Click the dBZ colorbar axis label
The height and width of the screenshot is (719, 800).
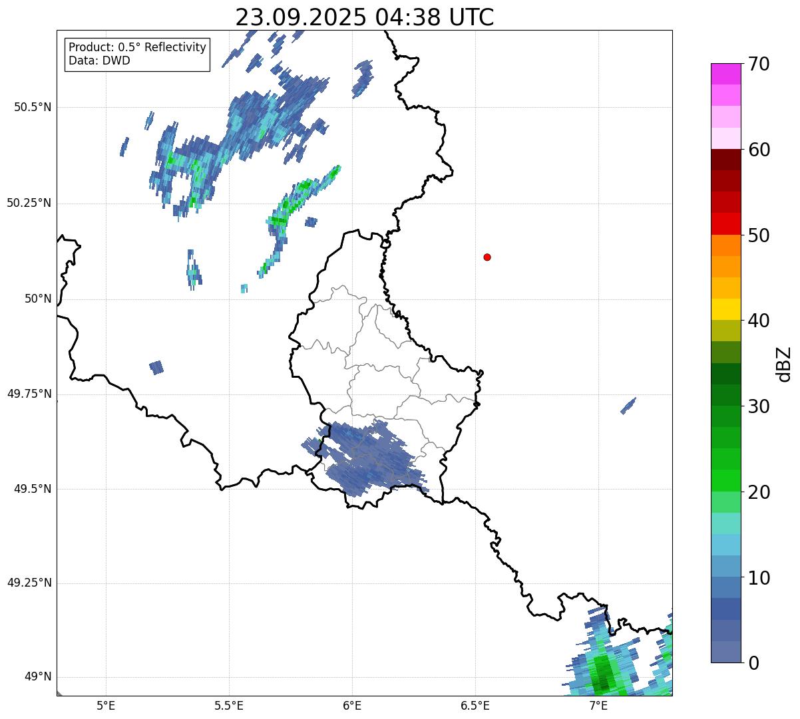(784, 364)
